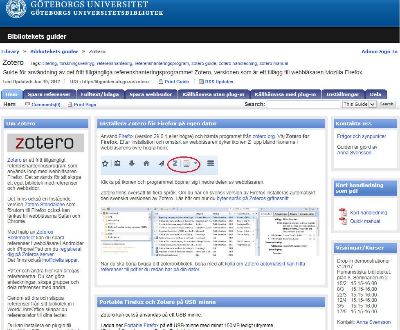Click the zotero guide tag
The width and height of the screenshot is (400, 330).
pos(204,63)
